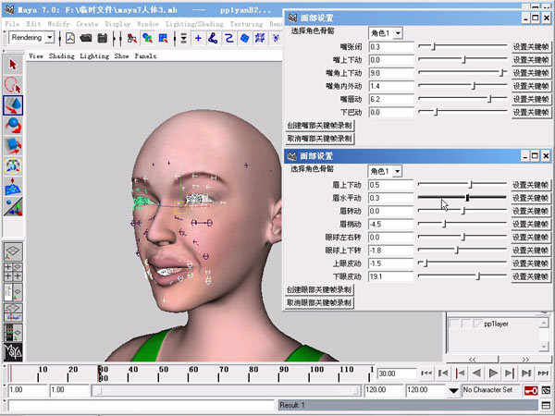Activate the Show Manipulator tool
Viewport: 555px width, 416px height.
[x=13, y=206]
